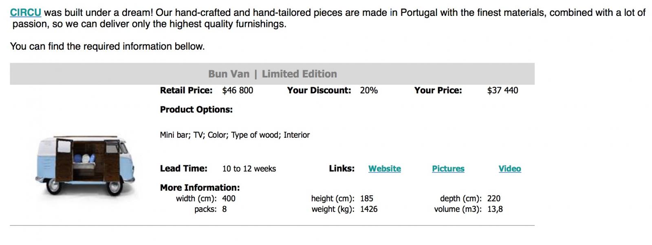Click the 10 to 12 weeks lead time
This screenshot has width=652, height=245.
pyautogui.click(x=249, y=169)
